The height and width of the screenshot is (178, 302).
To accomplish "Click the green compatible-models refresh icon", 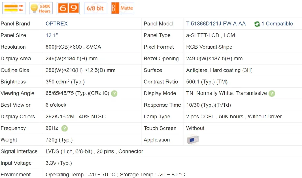I will [x=257, y=24].
